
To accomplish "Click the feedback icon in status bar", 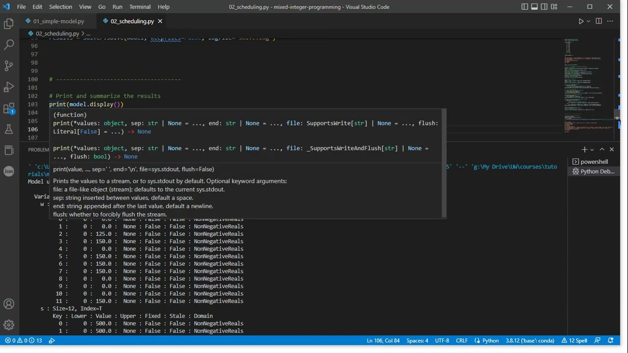I will click(x=597, y=340).
